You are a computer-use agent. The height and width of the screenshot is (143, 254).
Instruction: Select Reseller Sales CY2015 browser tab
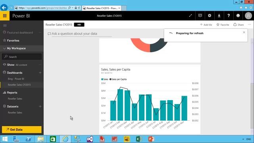[x=102, y=8]
